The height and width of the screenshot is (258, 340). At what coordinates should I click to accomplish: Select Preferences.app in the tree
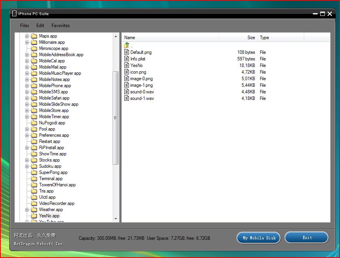(54, 135)
